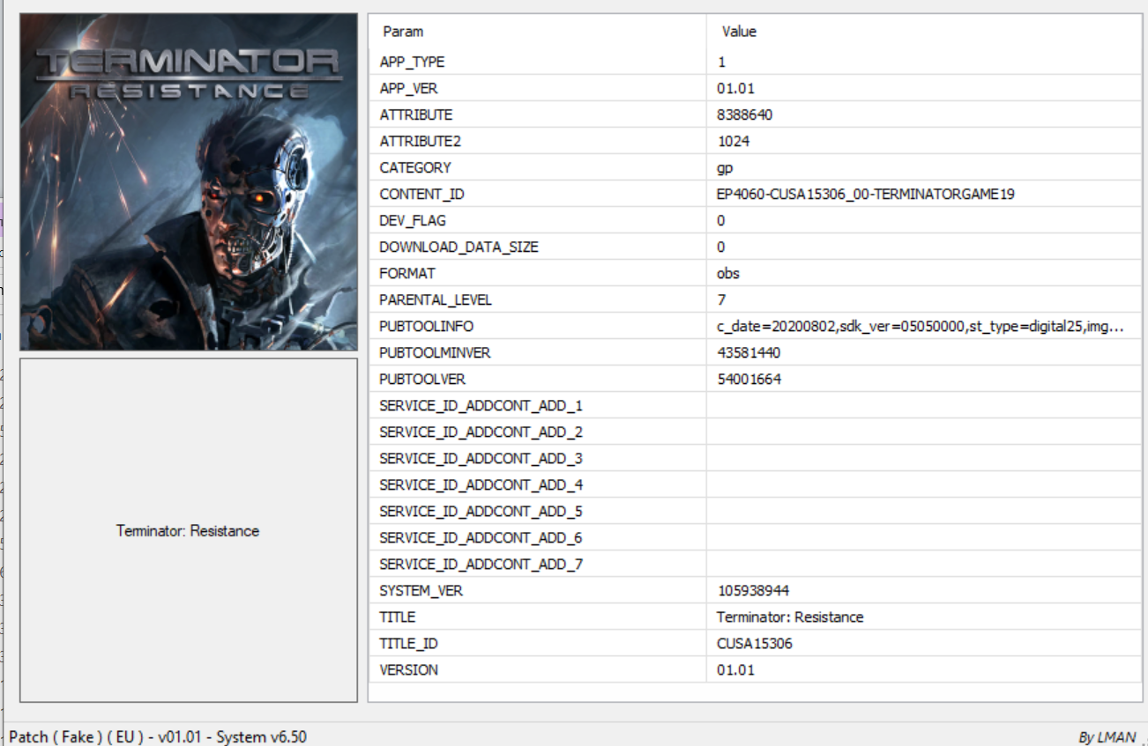Select the DOWNLOAD_DATA_SIZE row

point(458,247)
